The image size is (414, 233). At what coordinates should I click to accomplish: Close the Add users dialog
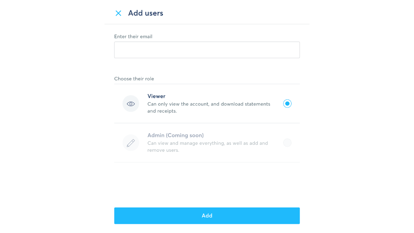coord(118,13)
